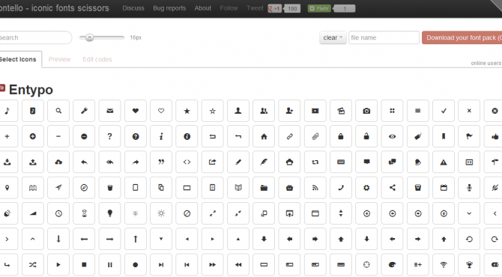Screen dimensions: 502x277
Task: Select the closed lock icon
Action: pyautogui.click(x=341, y=136)
